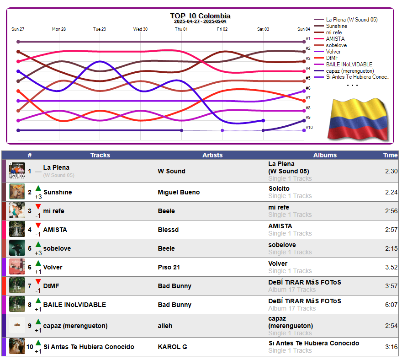Open DtMF album cover thumbnail
The width and height of the screenshot is (402, 360).
point(17,285)
